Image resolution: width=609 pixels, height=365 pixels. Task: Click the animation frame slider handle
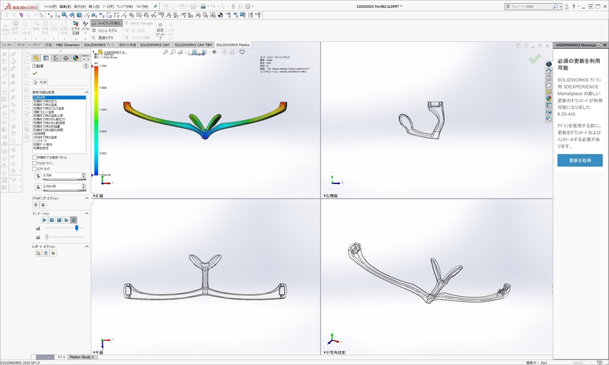[x=47, y=237]
